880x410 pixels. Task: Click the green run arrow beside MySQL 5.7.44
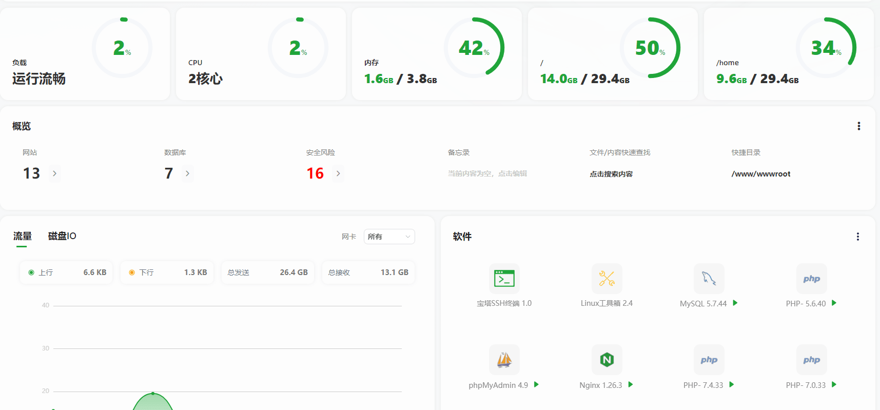click(735, 303)
